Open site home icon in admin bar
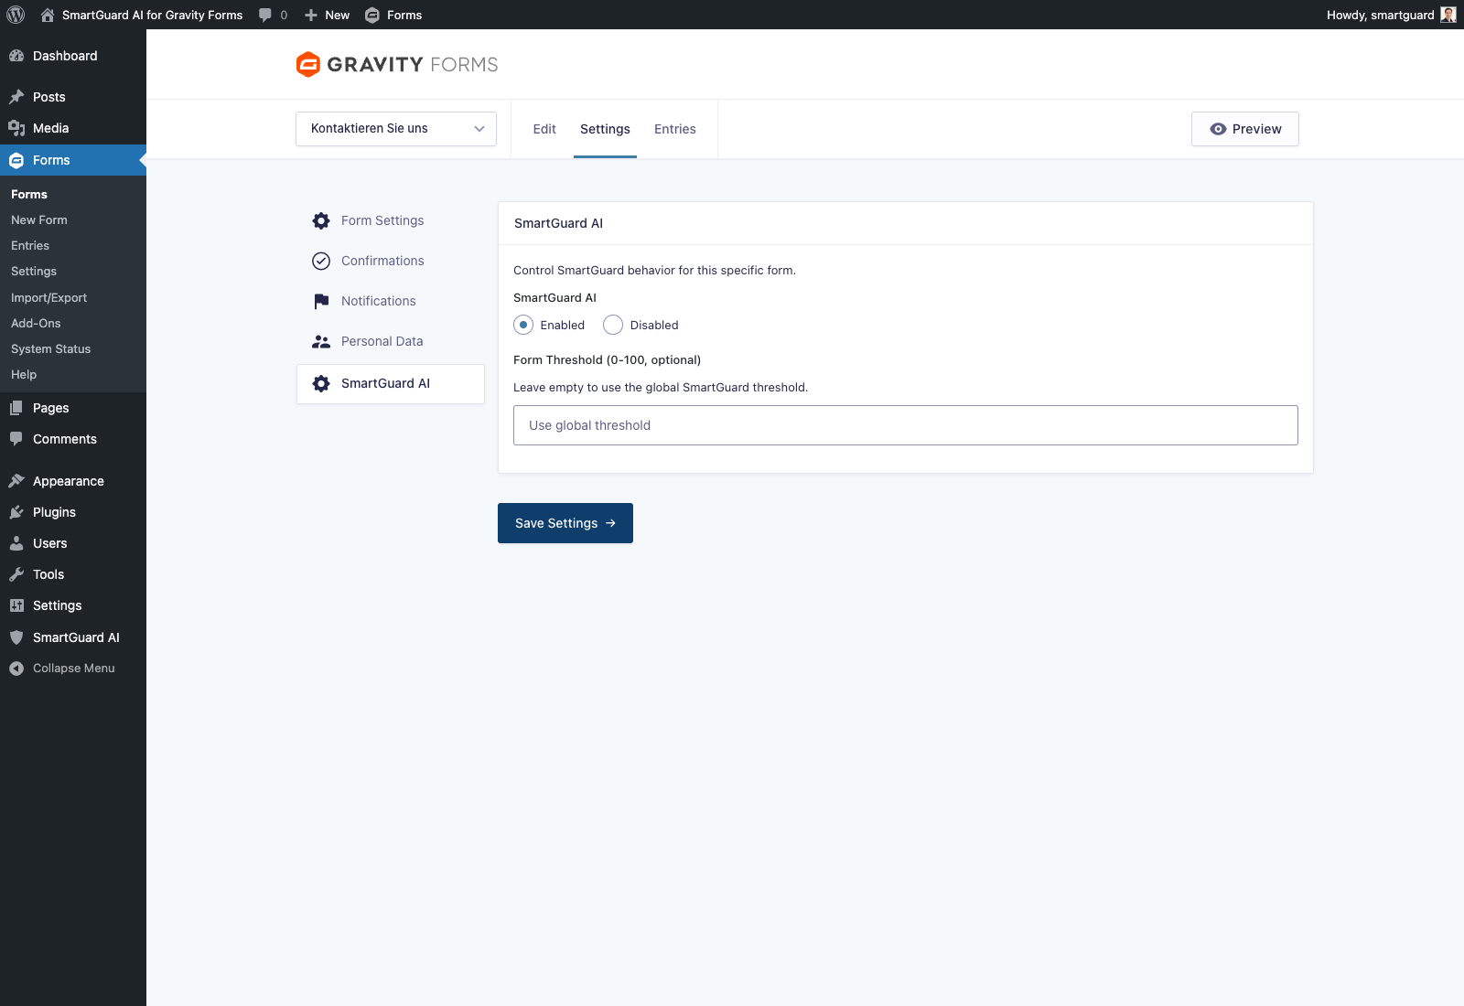This screenshot has width=1464, height=1006. (x=48, y=15)
